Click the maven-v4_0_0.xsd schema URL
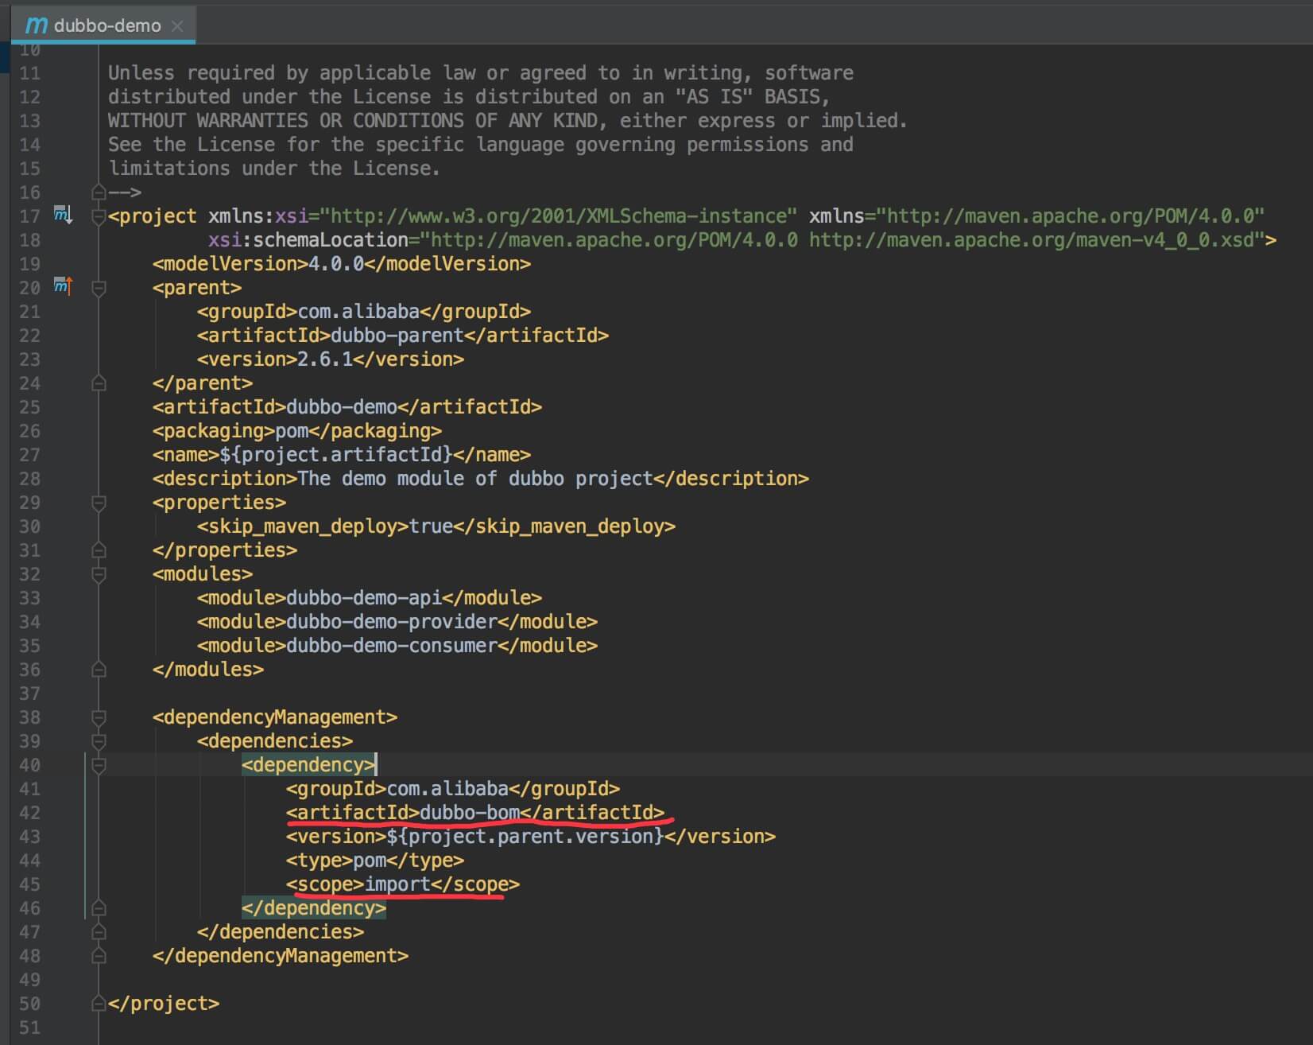The width and height of the screenshot is (1313, 1045). (1033, 240)
